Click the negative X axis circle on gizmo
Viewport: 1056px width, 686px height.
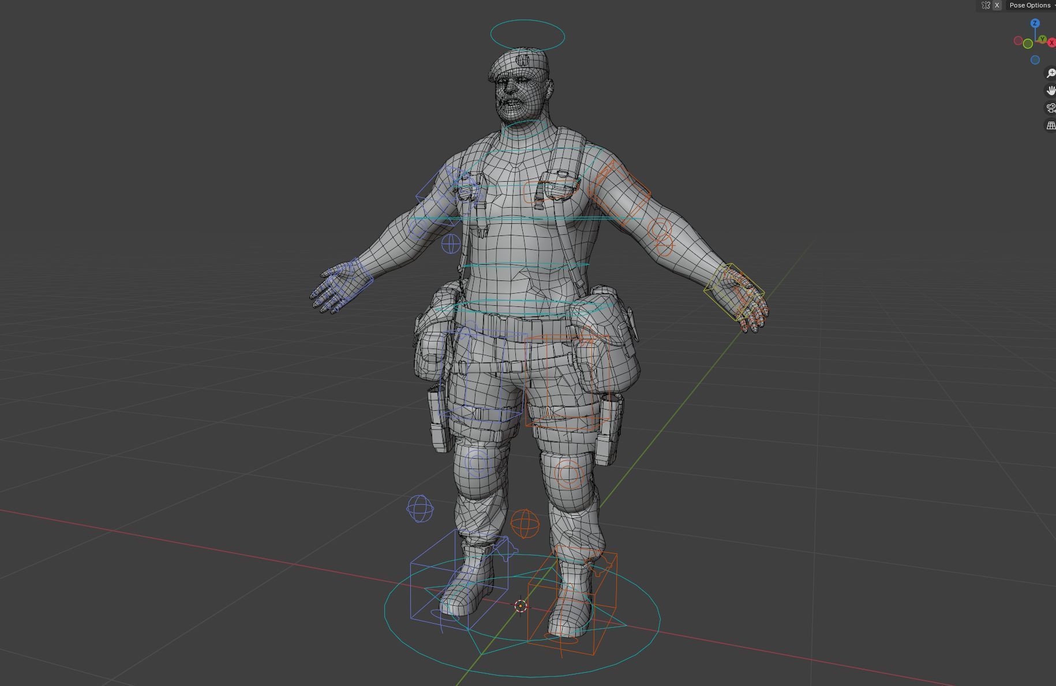(1018, 40)
